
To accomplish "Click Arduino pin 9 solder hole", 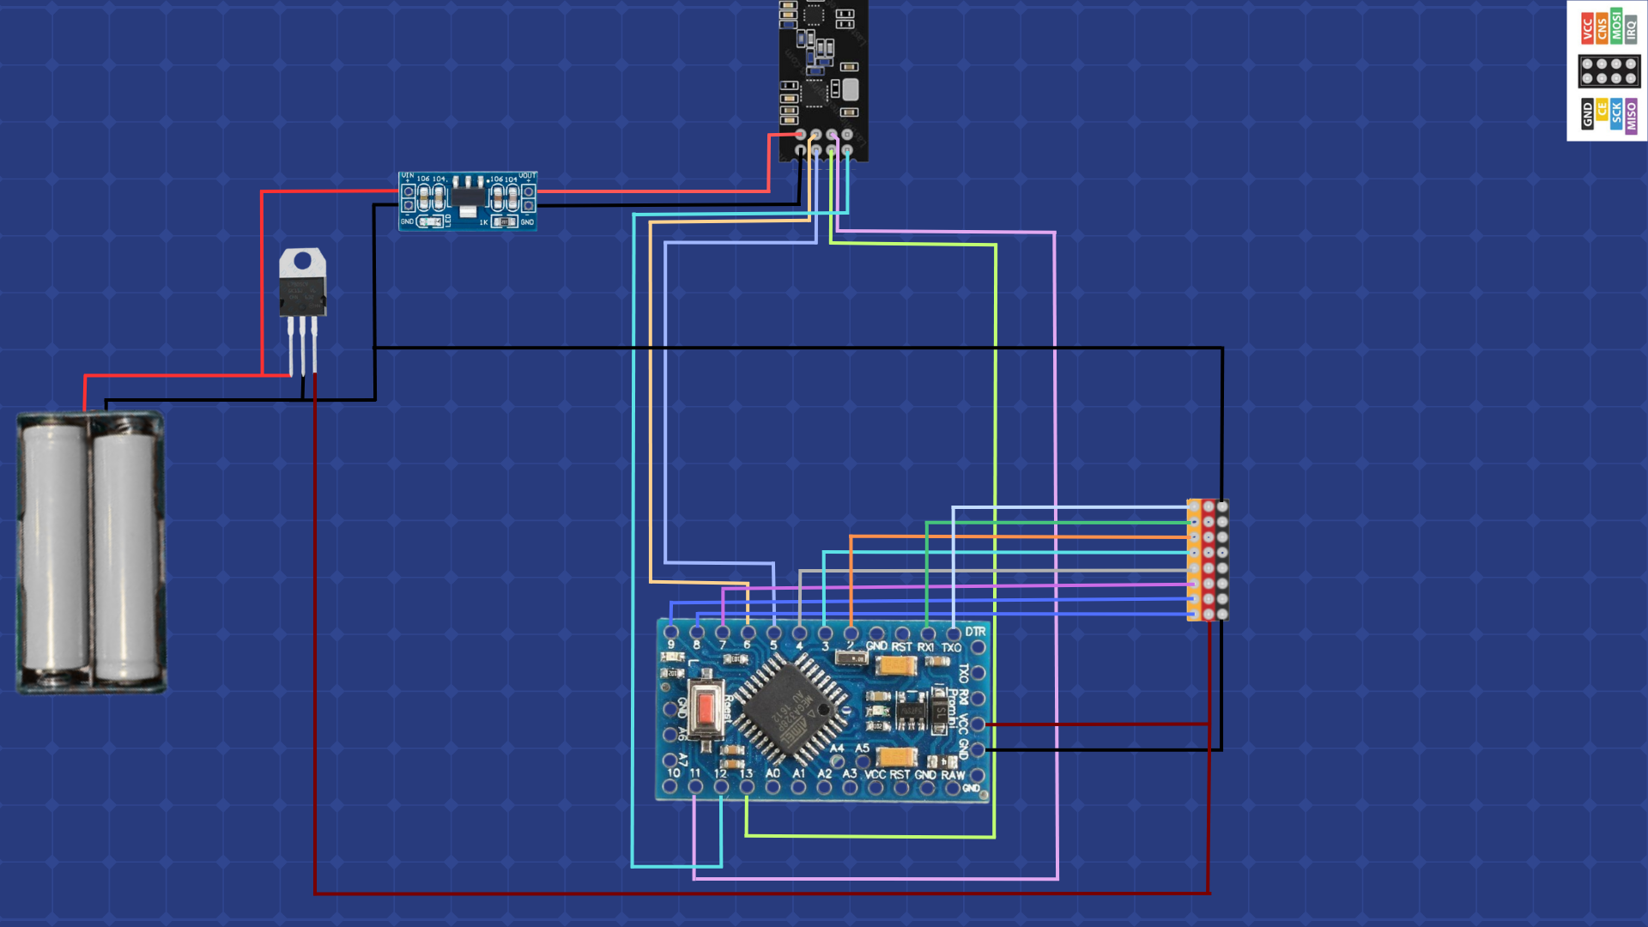I will tap(671, 633).
